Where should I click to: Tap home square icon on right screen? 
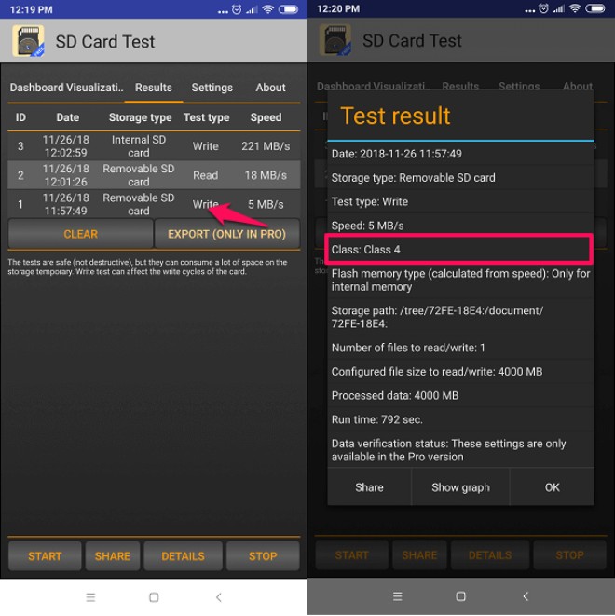(460, 596)
